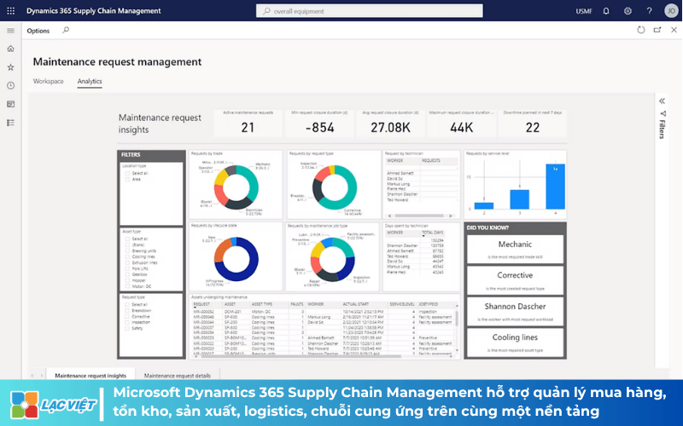683x426 pixels.
Task: Sort by ACTUAL START column header
Action: 356,304
